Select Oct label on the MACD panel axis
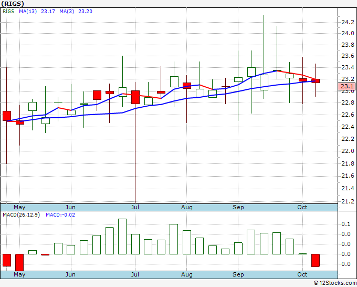357x287 pixels. click(302, 274)
